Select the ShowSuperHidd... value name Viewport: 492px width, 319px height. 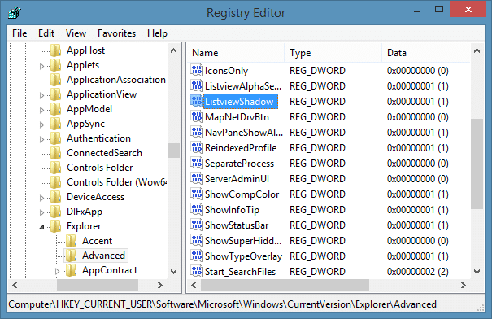pyautogui.click(x=243, y=241)
